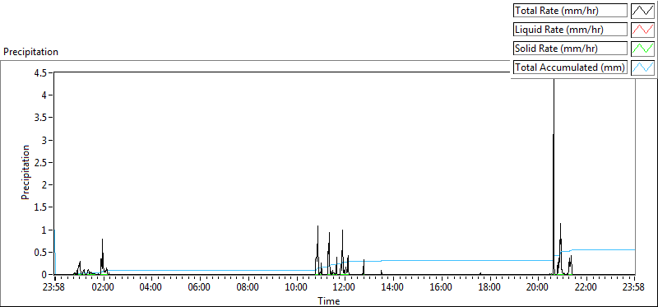
Task: Click the Time x-axis title
Action: 328,300
